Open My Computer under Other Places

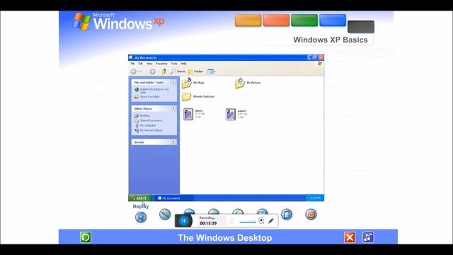145,125
